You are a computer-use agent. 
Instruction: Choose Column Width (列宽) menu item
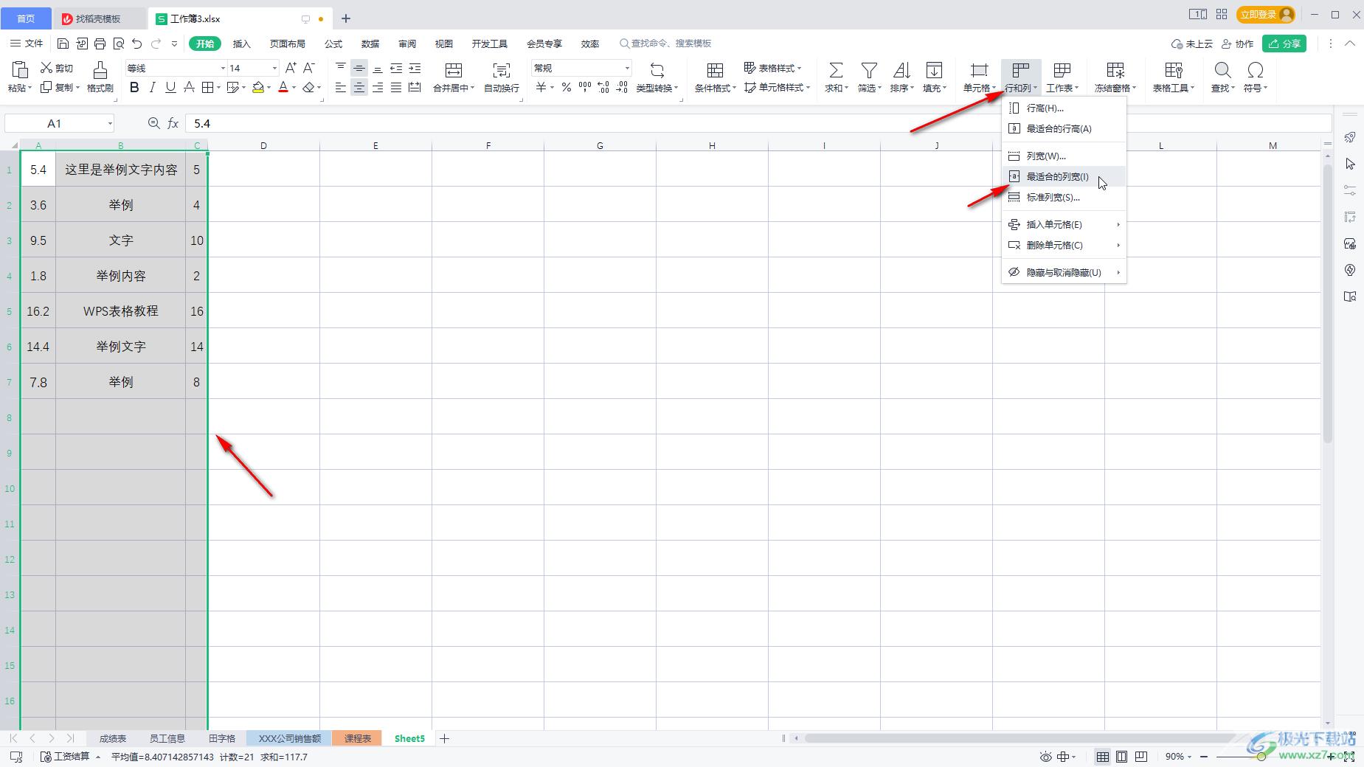click(1064, 156)
